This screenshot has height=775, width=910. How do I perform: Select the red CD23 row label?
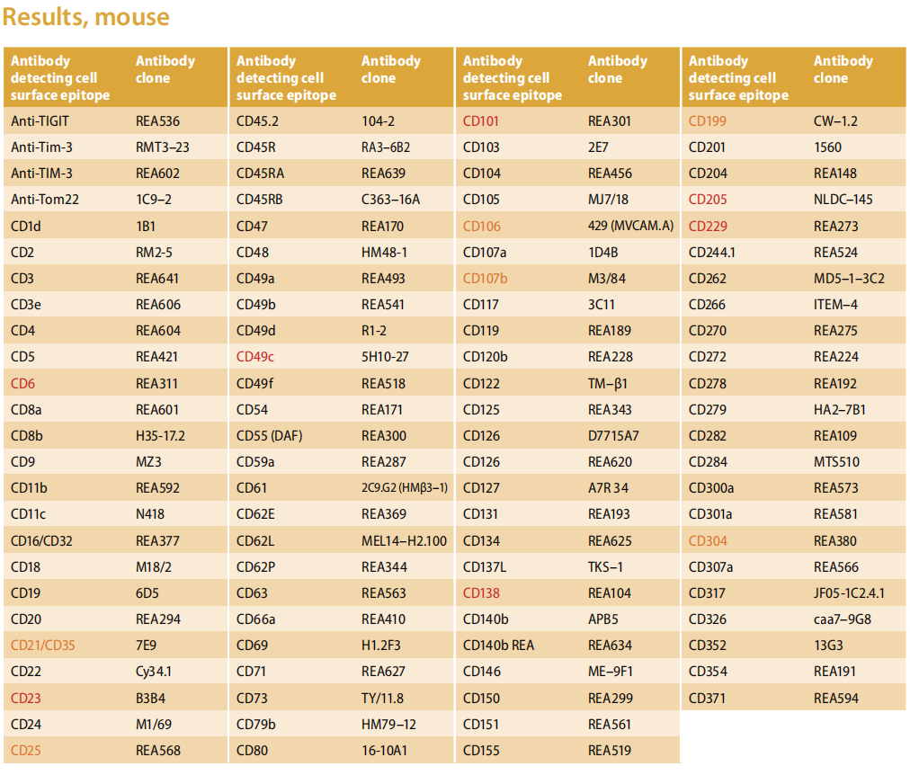click(25, 698)
